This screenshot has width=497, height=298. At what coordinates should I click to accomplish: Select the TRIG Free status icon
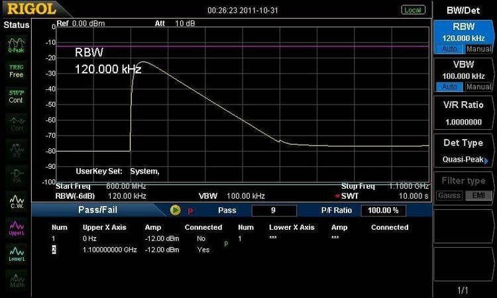[x=16, y=70]
